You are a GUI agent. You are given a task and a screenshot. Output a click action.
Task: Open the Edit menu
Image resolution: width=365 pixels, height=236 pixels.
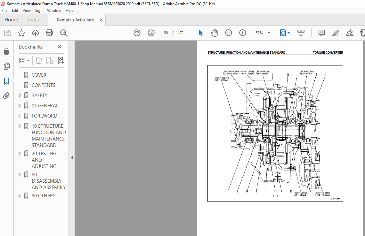(x=15, y=11)
